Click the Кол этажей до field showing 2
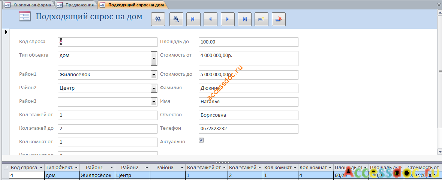The image size is (442, 180). coord(107,129)
